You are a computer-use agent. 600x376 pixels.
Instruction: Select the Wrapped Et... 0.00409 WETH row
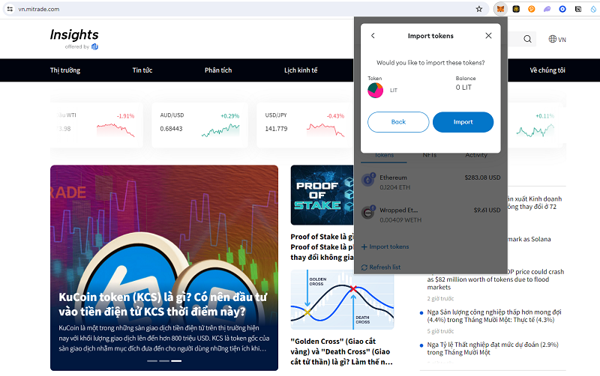click(430, 215)
